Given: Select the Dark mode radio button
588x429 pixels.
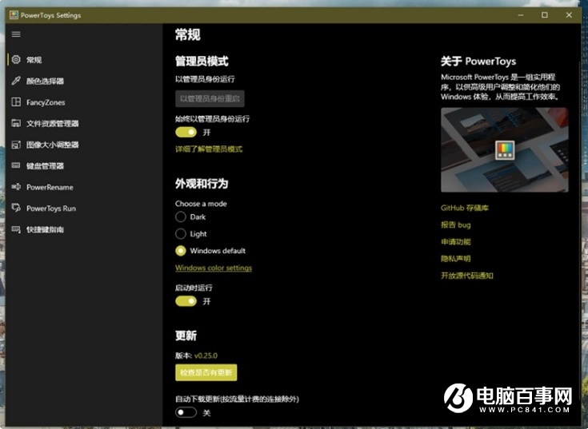Looking at the screenshot, I should 181,216.
